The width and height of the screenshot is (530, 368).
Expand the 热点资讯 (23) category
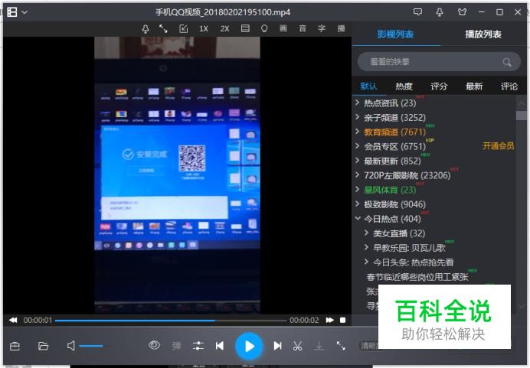358,103
